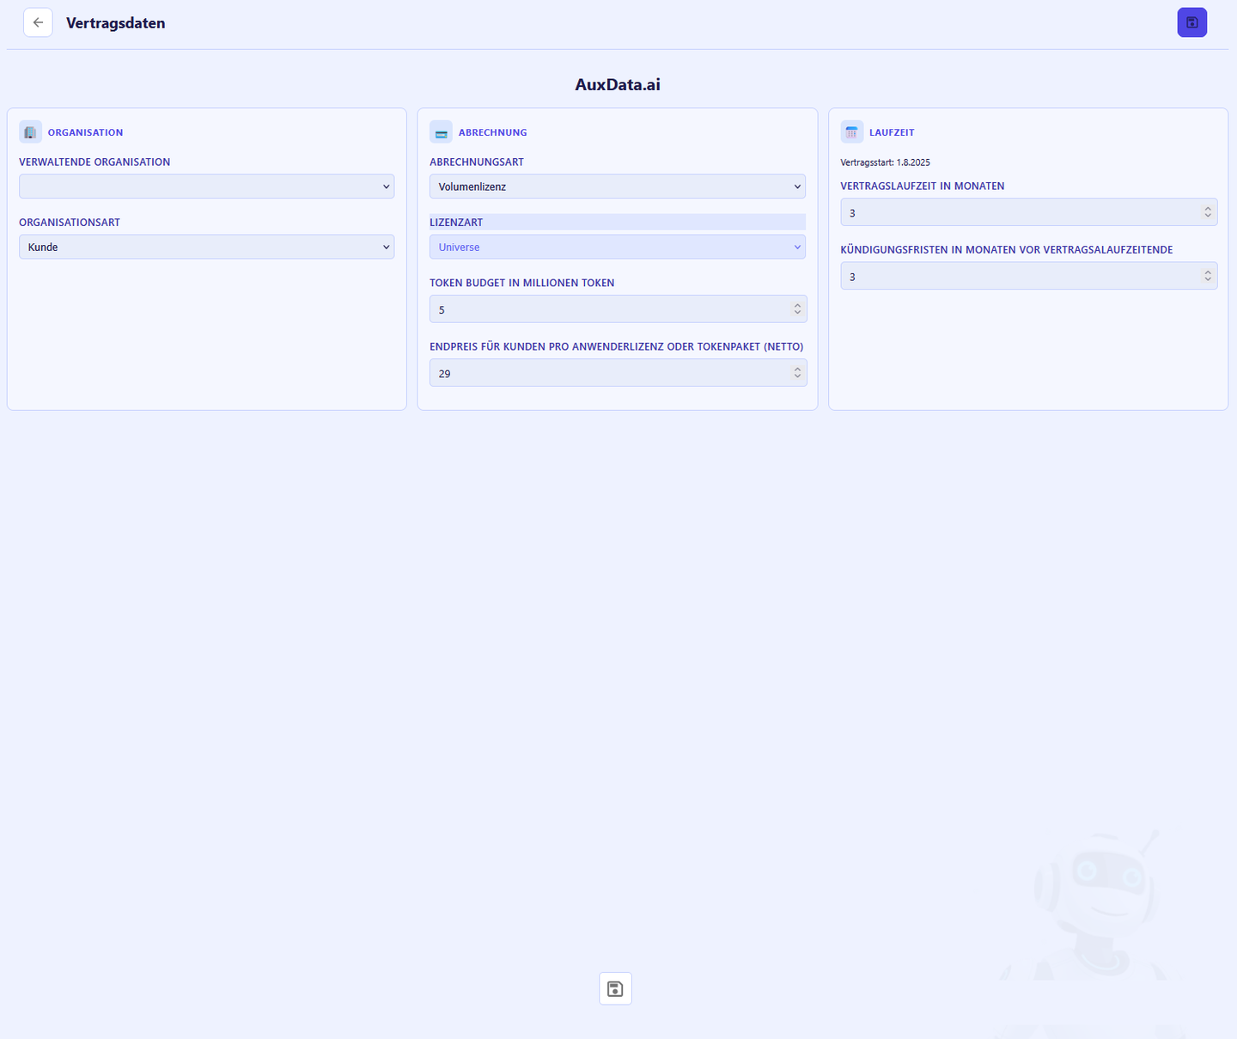Click the ENDPREIS FÜR KUNDEN label
Screen dimensions: 1237x1039
point(617,346)
